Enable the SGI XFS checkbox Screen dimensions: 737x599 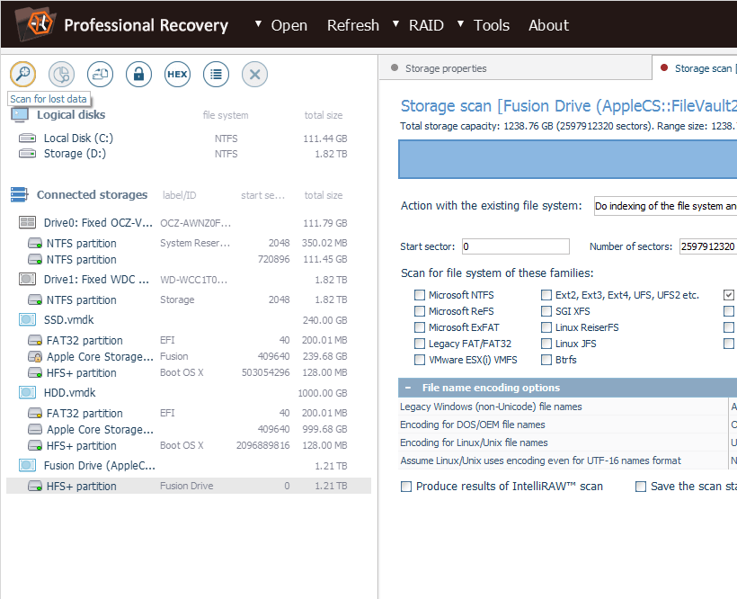coord(546,311)
